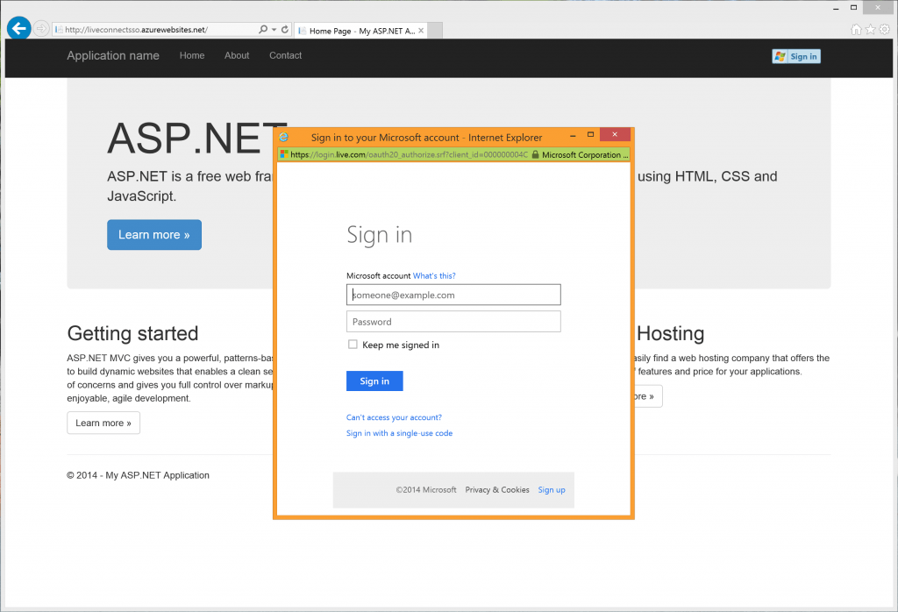This screenshot has width=898, height=612.
Task: Click Learn more under Getting started
Action: pos(103,423)
